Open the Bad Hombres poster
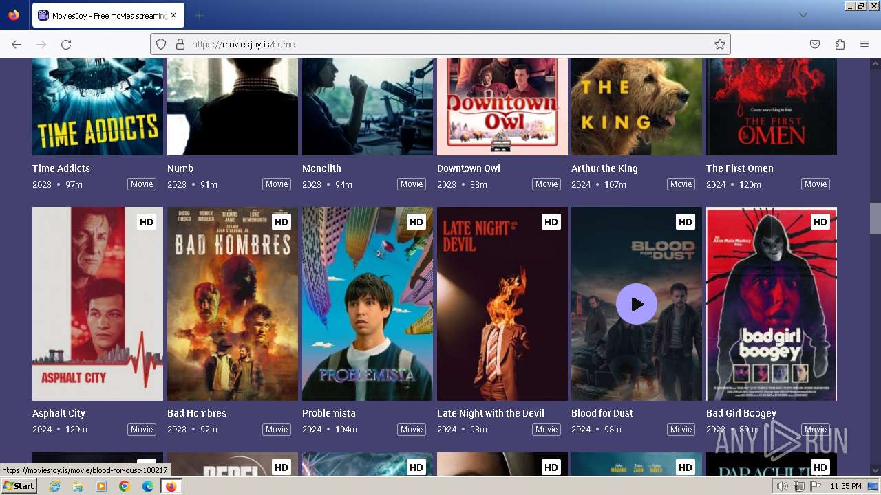 [x=233, y=304]
